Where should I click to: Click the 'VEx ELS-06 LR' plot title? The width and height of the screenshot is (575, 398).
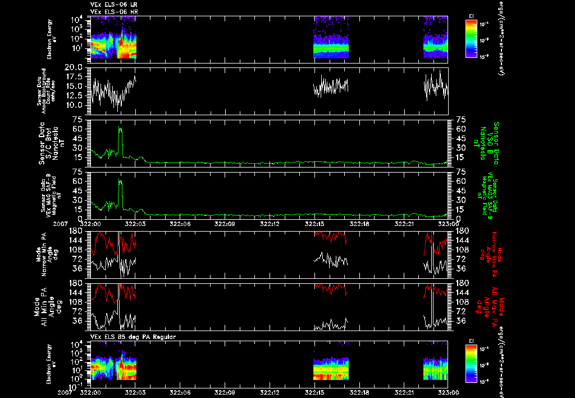coord(113,4)
